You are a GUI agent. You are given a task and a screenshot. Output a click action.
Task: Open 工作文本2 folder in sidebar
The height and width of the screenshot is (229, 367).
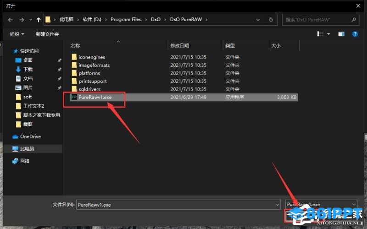[x=33, y=106]
